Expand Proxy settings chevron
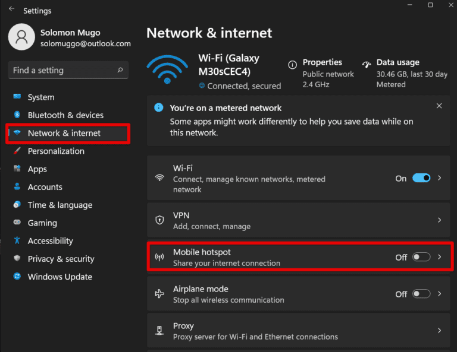The width and height of the screenshot is (457, 352). [x=440, y=331]
